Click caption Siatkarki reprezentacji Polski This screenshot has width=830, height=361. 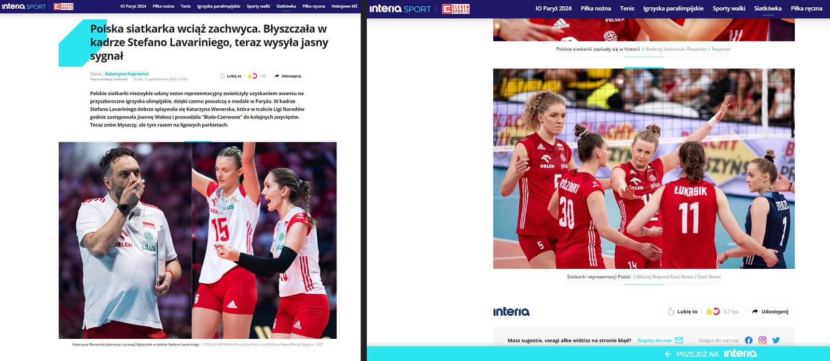click(599, 277)
